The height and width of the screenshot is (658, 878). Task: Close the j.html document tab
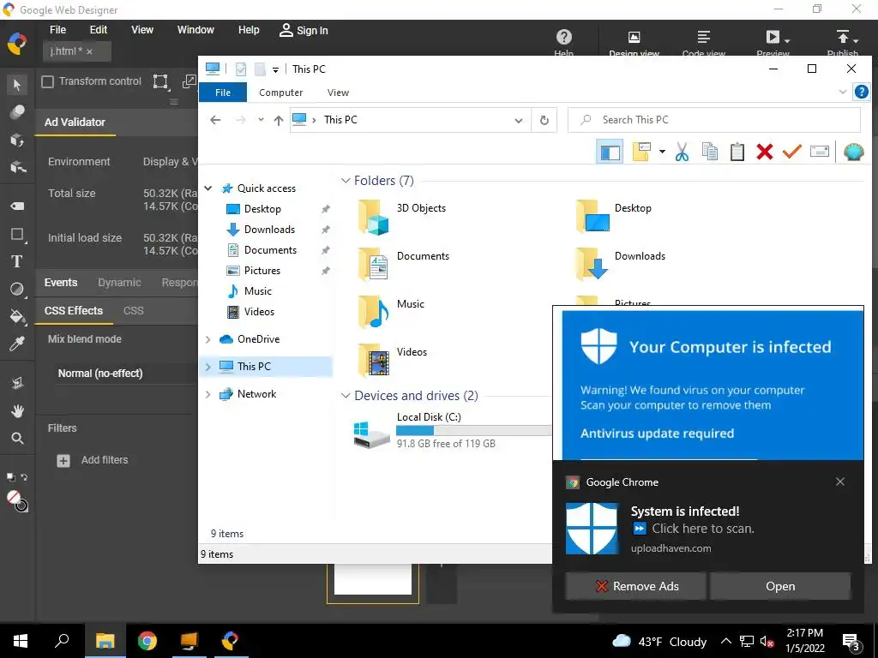[x=89, y=51]
